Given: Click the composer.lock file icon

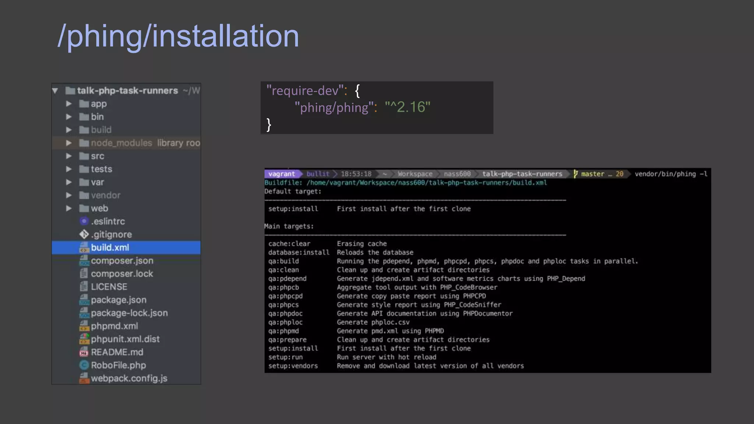Looking at the screenshot, I should [x=84, y=273].
